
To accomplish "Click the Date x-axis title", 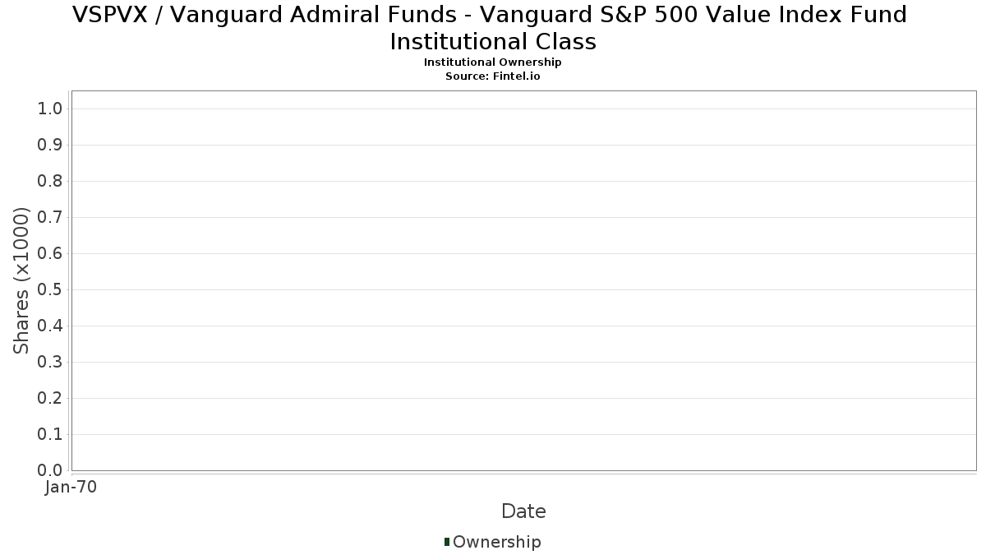I will (523, 511).
